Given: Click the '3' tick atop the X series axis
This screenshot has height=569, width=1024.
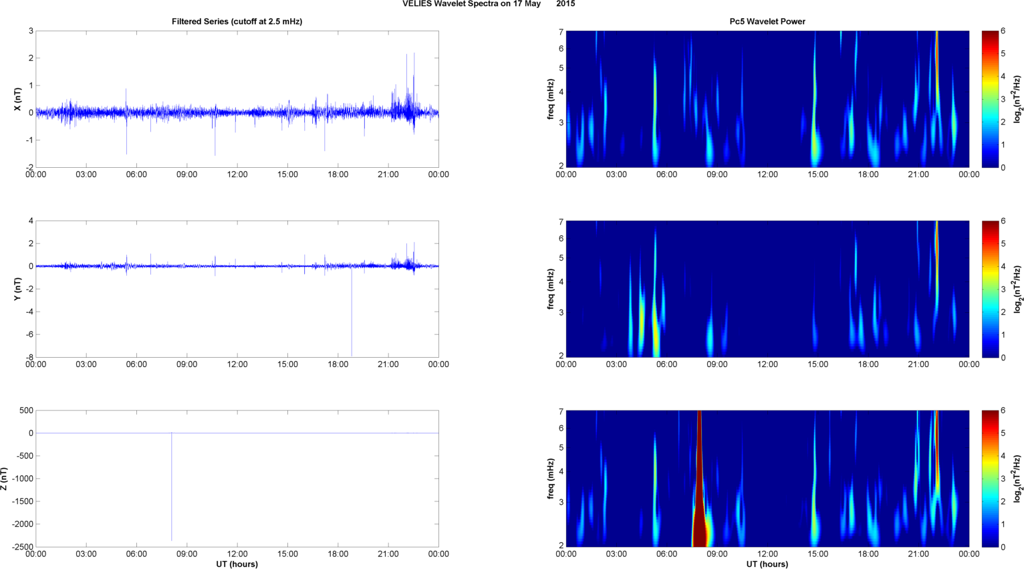Looking at the screenshot, I should pos(31,31).
